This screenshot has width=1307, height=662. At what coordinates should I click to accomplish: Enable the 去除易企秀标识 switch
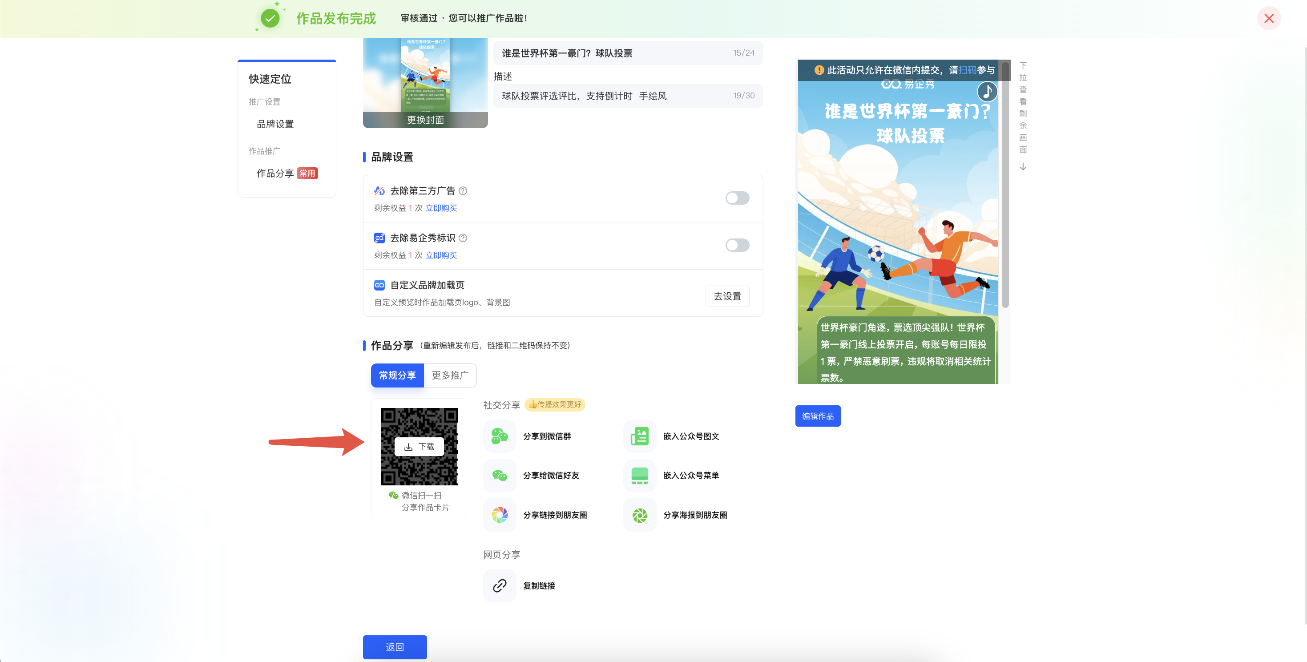coord(737,245)
